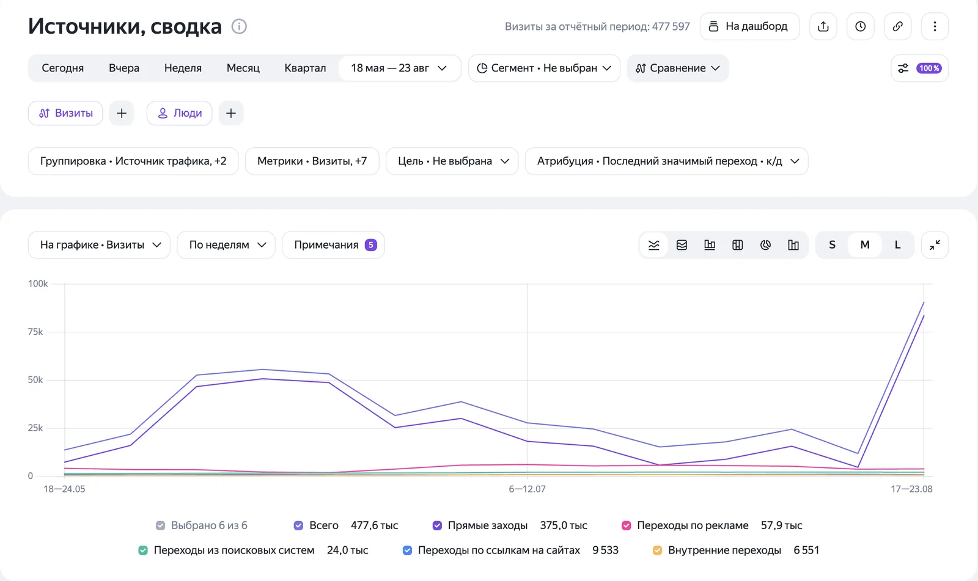This screenshot has height=581, width=978.
Task: Open the info tooltip beside Источники, сводка
Action: (x=239, y=26)
